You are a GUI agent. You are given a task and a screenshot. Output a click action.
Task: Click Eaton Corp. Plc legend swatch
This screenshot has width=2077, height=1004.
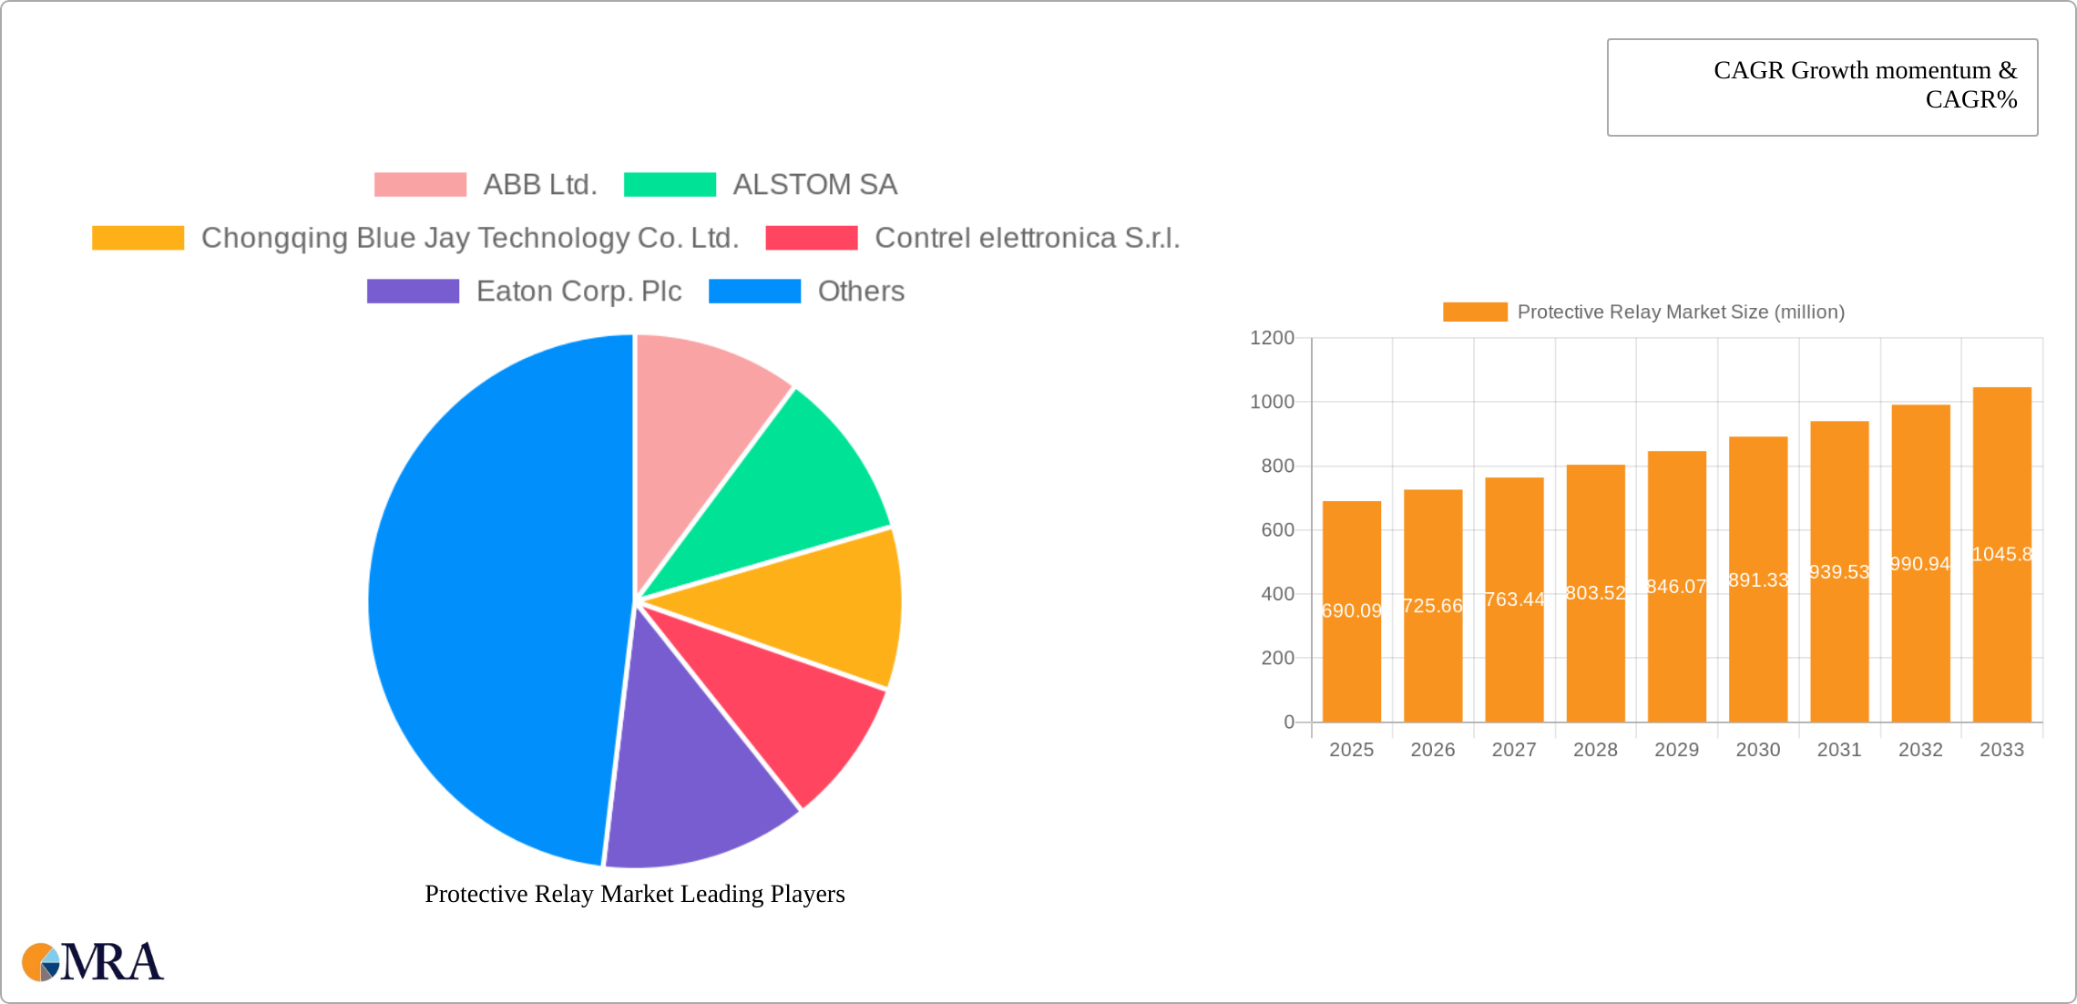(x=413, y=292)
